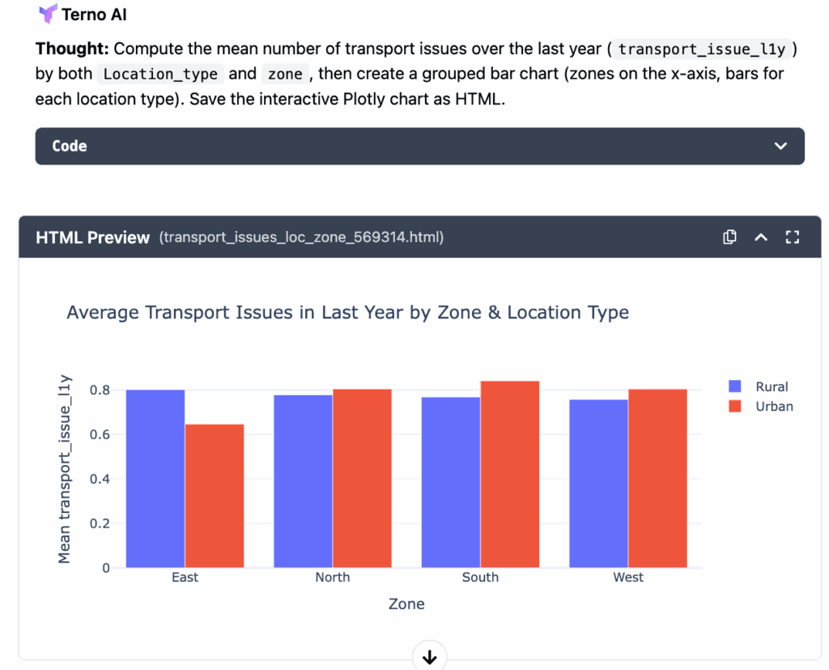Open the HTML preview in fullscreen mode
This screenshot has height=670, width=829.
793,237
